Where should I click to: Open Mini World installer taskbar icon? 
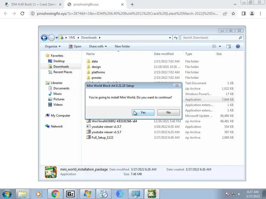(x=152, y=194)
